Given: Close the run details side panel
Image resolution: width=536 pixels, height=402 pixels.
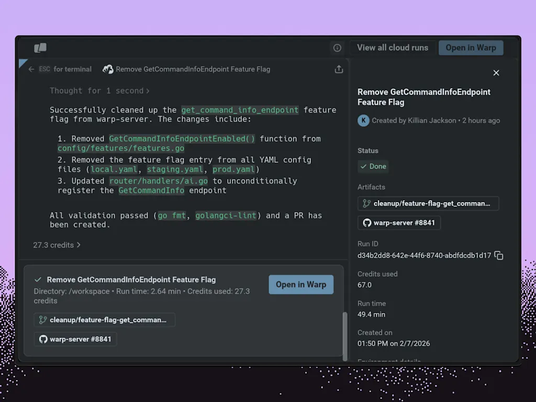Looking at the screenshot, I should [496, 73].
